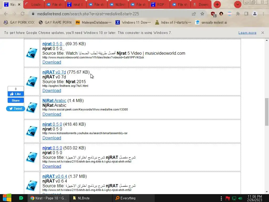Open Action Center flag tray icon
269x202 pixels.
point(228,198)
